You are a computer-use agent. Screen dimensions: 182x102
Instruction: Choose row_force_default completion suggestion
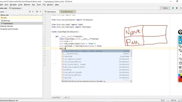pyautogui.click(x=96, y=75)
